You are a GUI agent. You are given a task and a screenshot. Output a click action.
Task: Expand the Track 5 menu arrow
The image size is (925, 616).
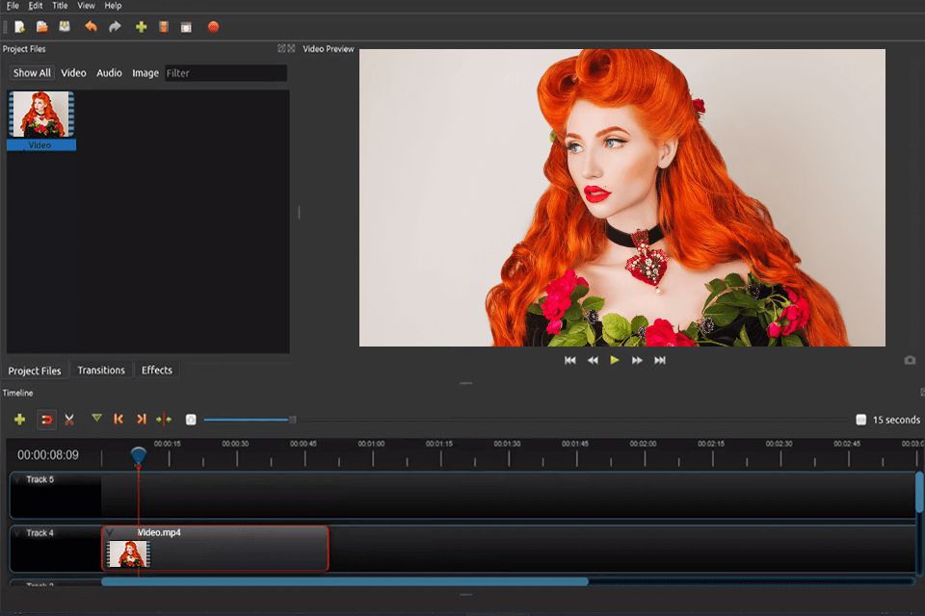coord(17,479)
